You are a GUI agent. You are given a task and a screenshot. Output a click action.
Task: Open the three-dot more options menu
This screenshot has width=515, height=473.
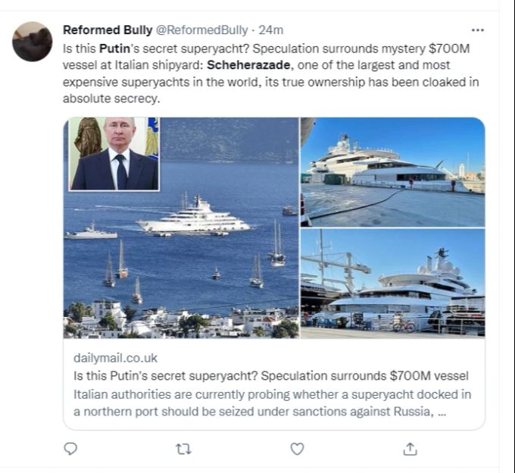click(477, 30)
